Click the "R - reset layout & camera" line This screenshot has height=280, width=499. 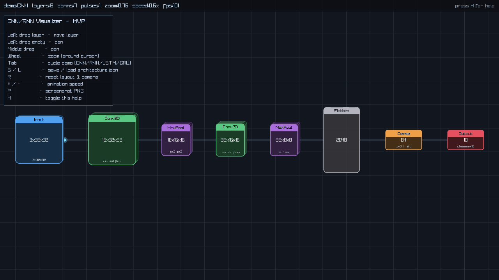pyautogui.click(x=53, y=77)
